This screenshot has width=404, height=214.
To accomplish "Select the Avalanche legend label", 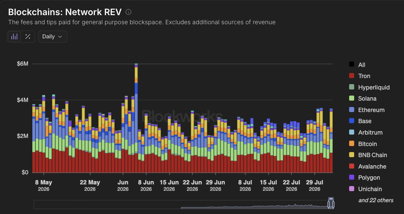I will coord(372,166).
